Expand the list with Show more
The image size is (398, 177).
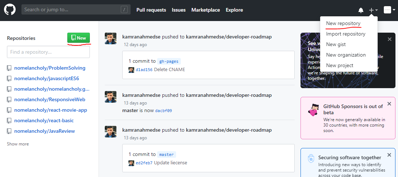pyautogui.click(x=18, y=144)
